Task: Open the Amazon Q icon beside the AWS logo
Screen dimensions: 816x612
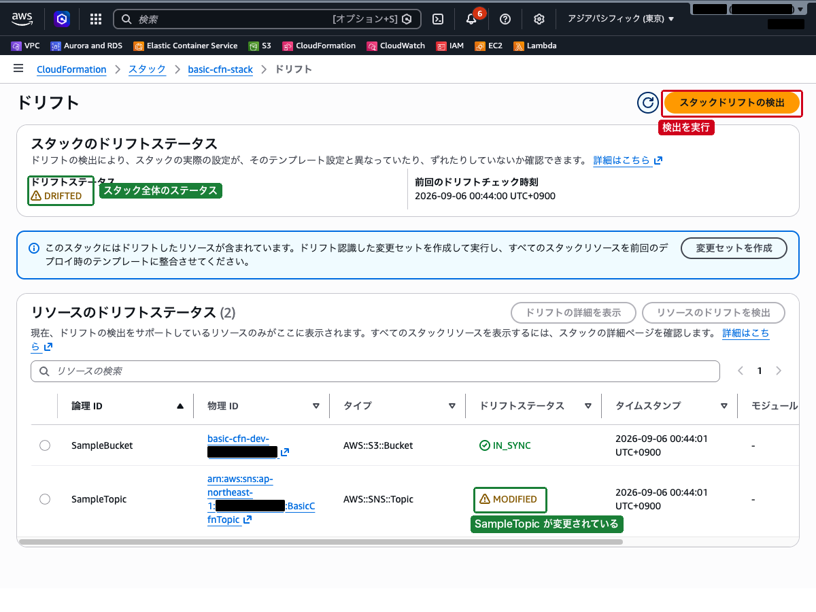Action: 63,19
